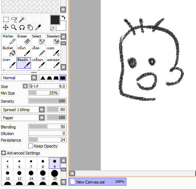Select the move tool
The image size is (196, 189).
click(6, 28)
